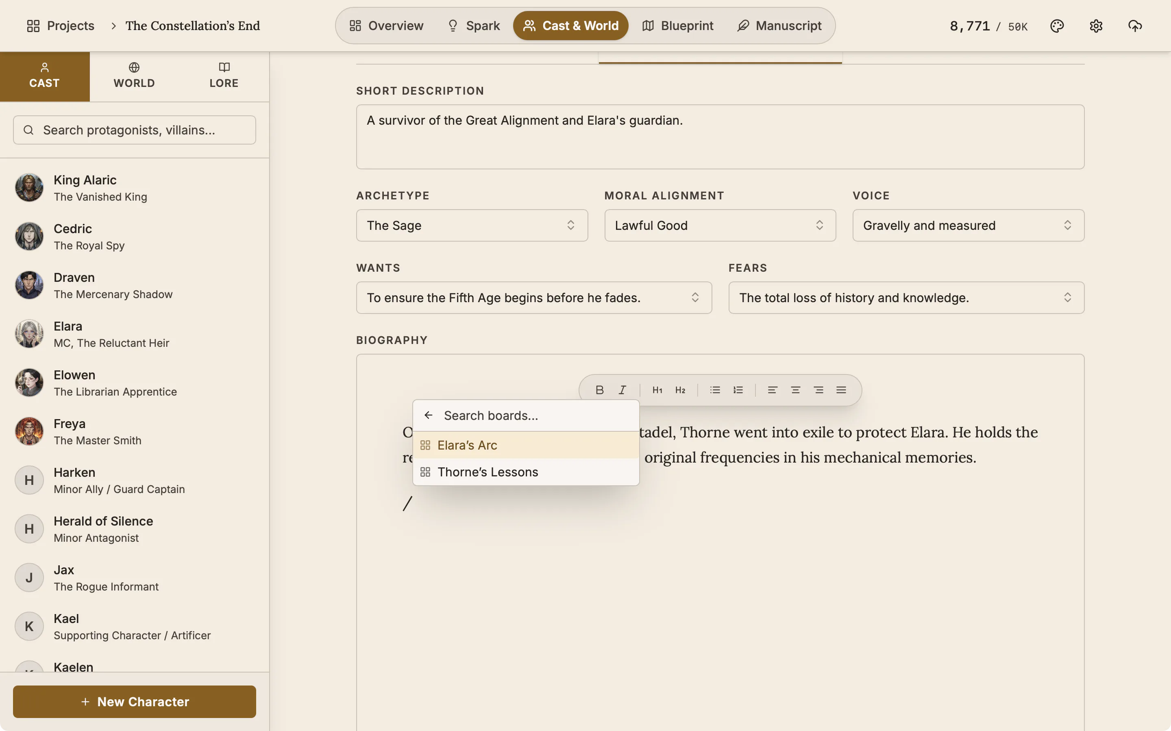Select Herald of Silence character
This screenshot has height=731, width=1171.
click(x=135, y=529)
